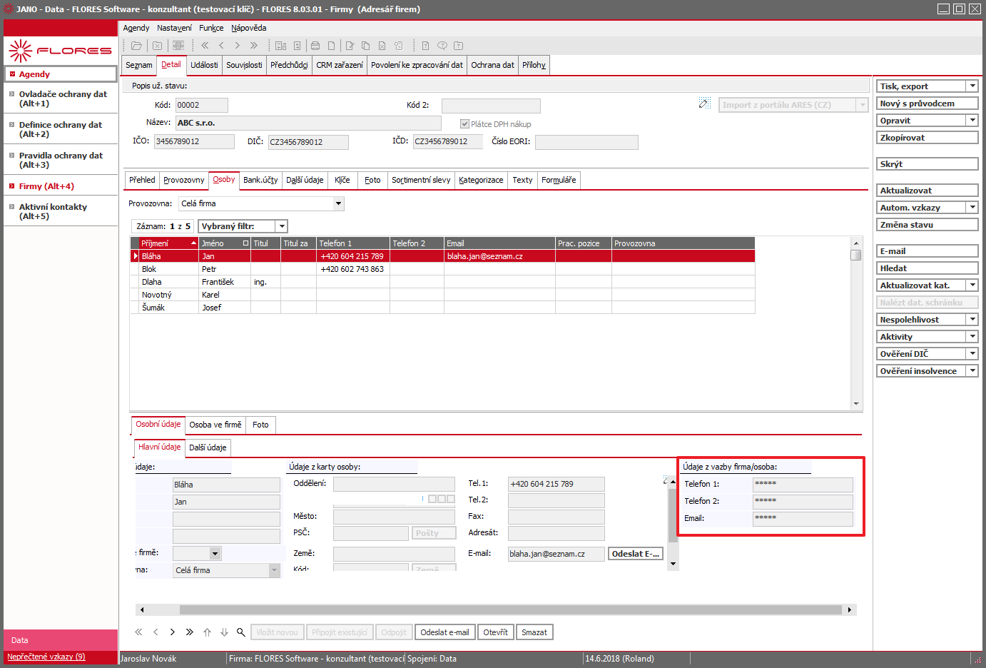Viewport: 986px width, 668px height.
Task: Click the Odeslat e-mail button below the list
Action: 444,632
